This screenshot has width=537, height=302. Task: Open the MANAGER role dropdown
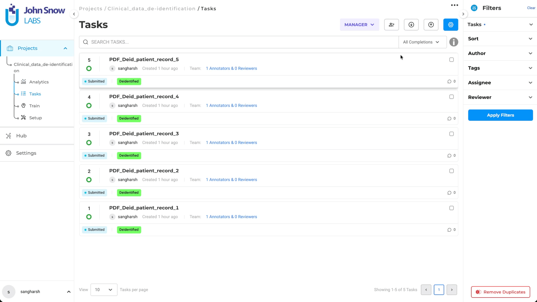point(359,25)
